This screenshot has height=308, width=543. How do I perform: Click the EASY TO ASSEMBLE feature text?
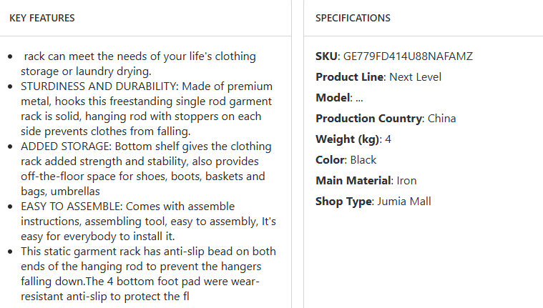(147, 222)
